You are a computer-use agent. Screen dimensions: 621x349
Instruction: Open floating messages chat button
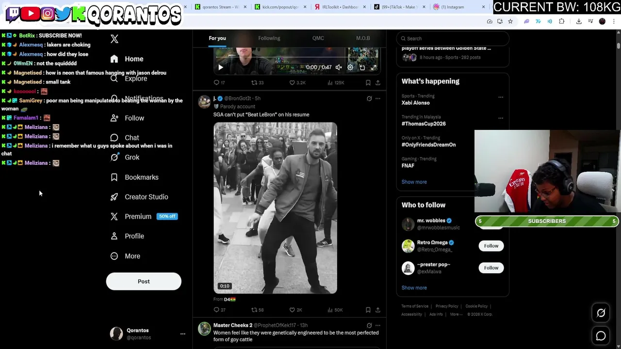coord(601,336)
